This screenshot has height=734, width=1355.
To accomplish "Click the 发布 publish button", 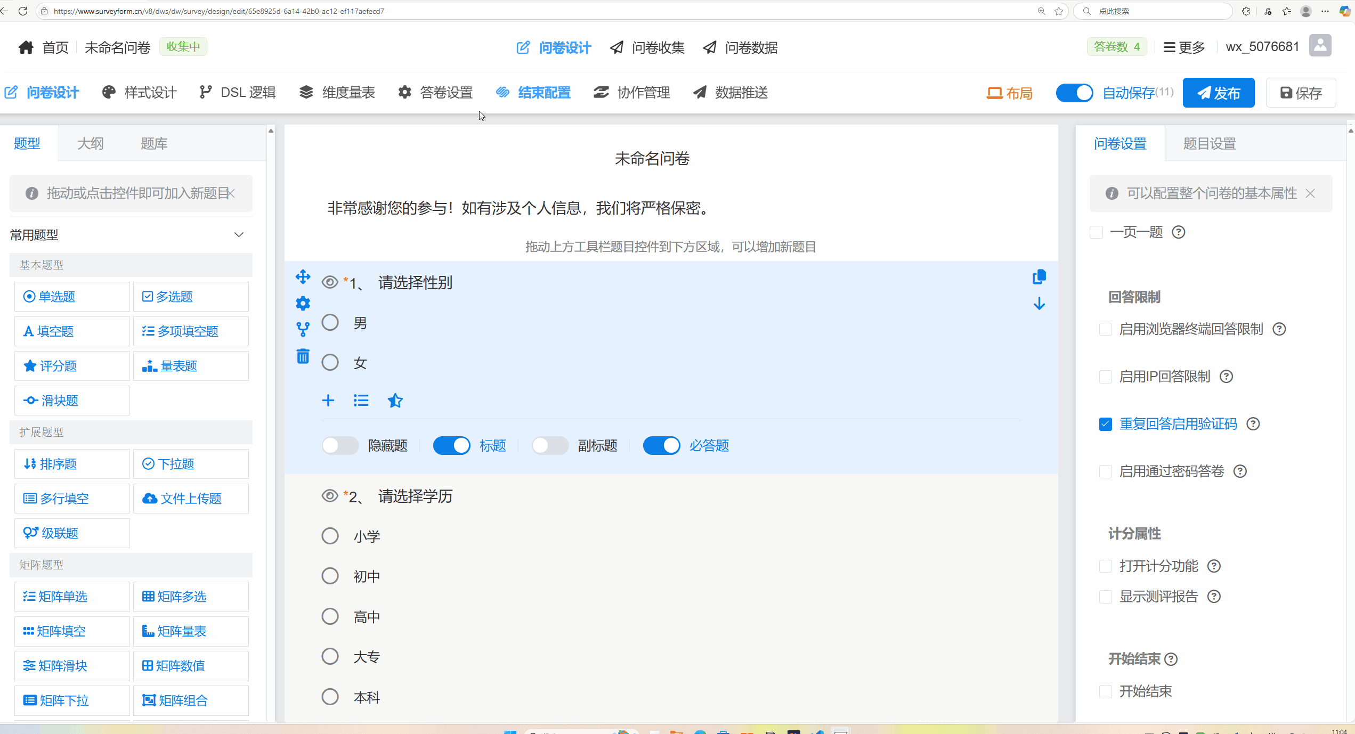I will point(1218,93).
